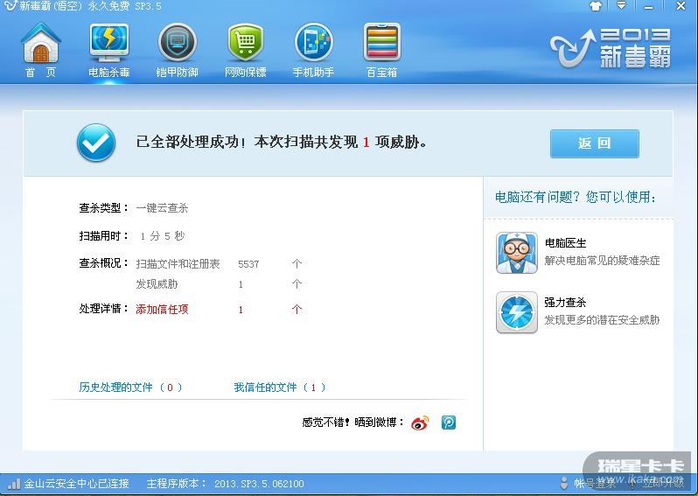Screen dimensions: 698x496
Task: Click the 一键云查杀 scan type text
Action: (162, 208)
